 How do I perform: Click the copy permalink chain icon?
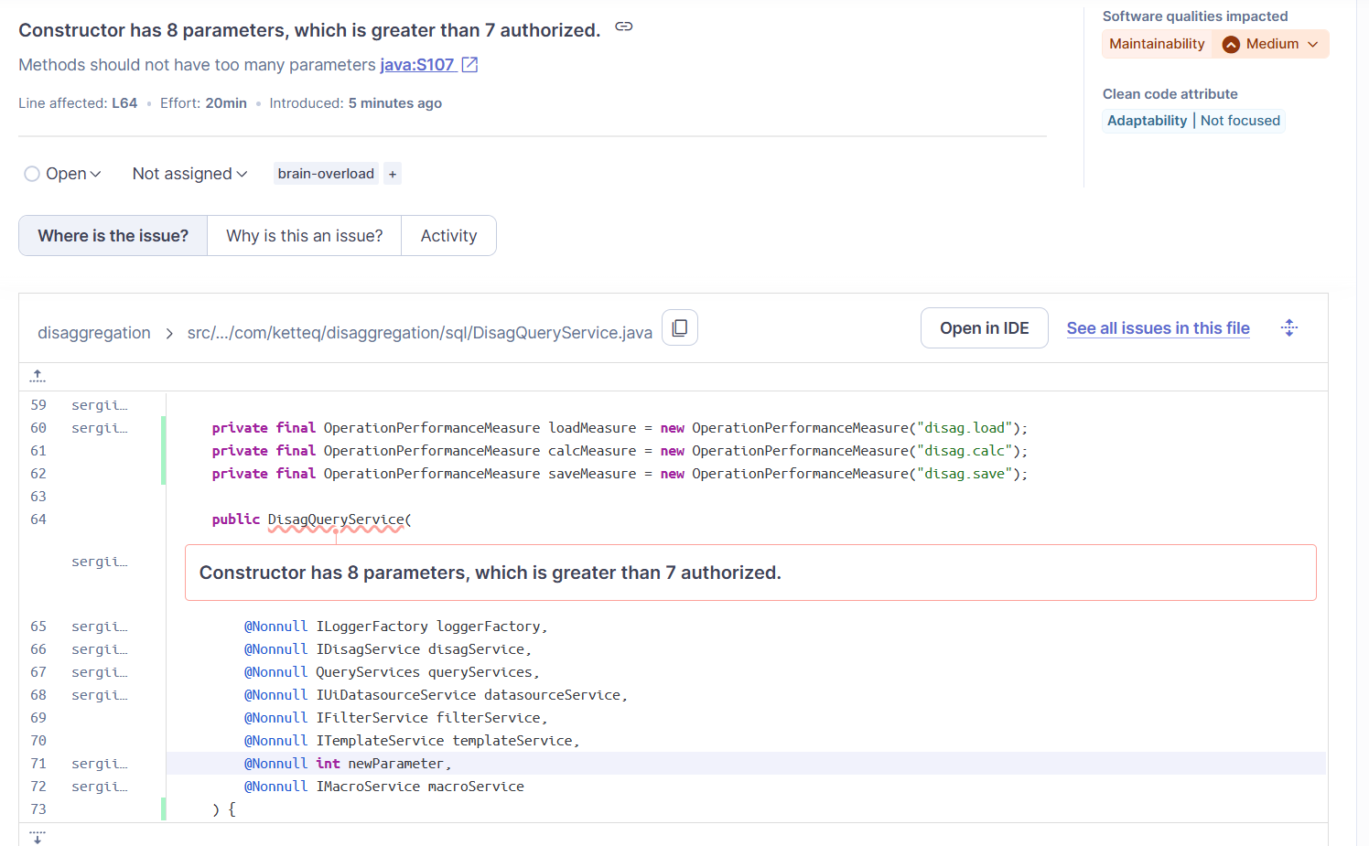pos(624,27)
